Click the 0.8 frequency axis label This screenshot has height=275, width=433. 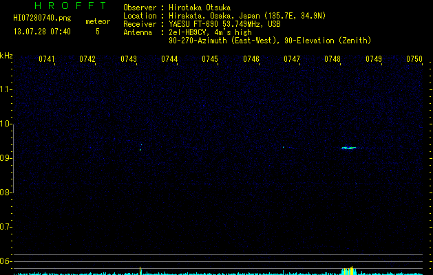(x=6, y=192)
